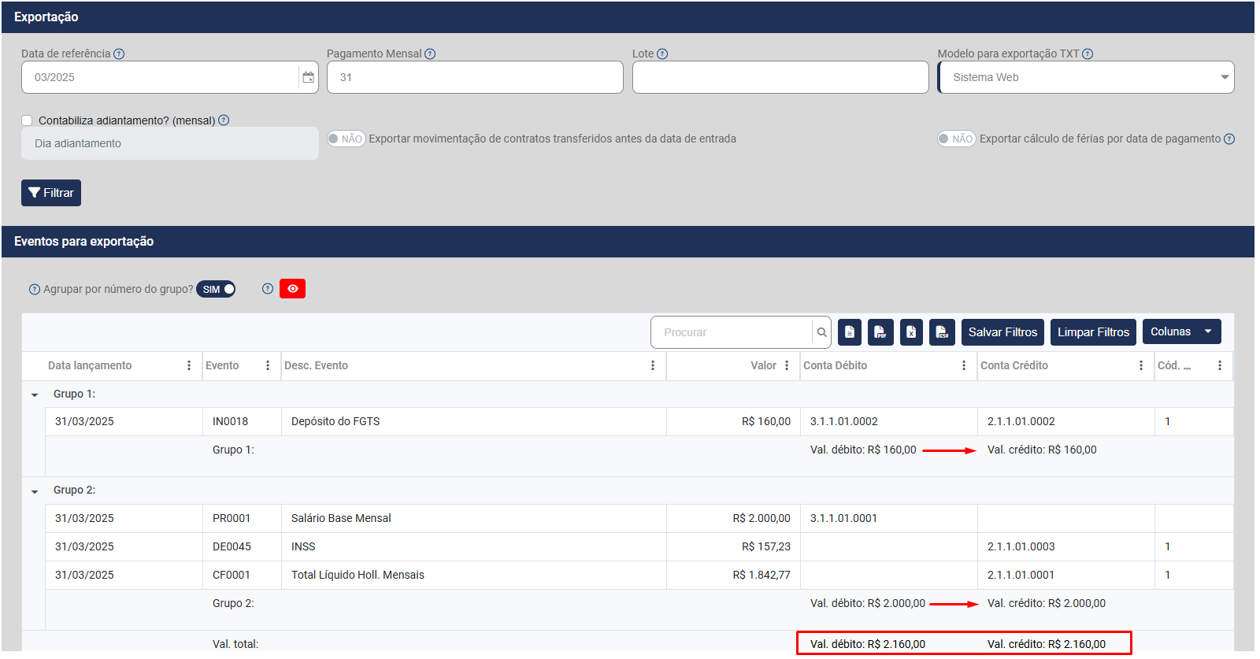The image size is (1260, 659).
Task: Click help icon next to Pagamento Mensal
Action: (x=430, y=54)
